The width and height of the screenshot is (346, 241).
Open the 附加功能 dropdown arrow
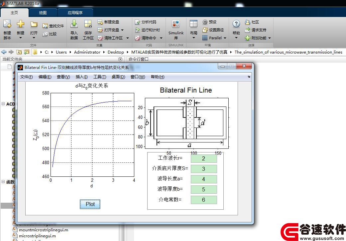coord(270,38)
